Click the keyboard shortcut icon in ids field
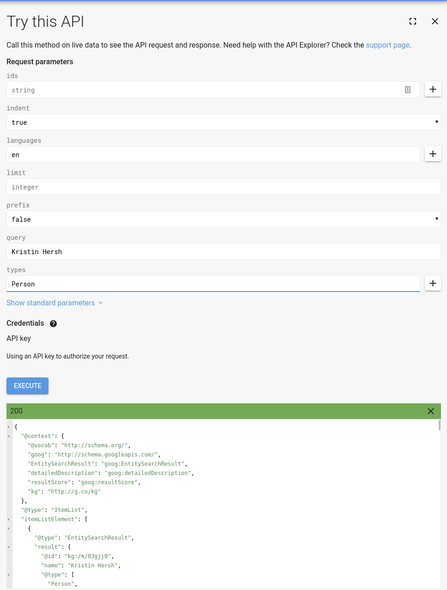 click(x=408, y=90)
